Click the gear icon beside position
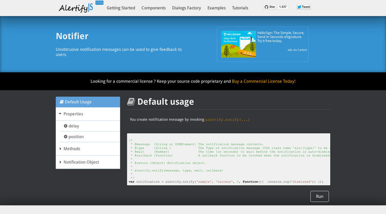 click(x=65, y=137)
